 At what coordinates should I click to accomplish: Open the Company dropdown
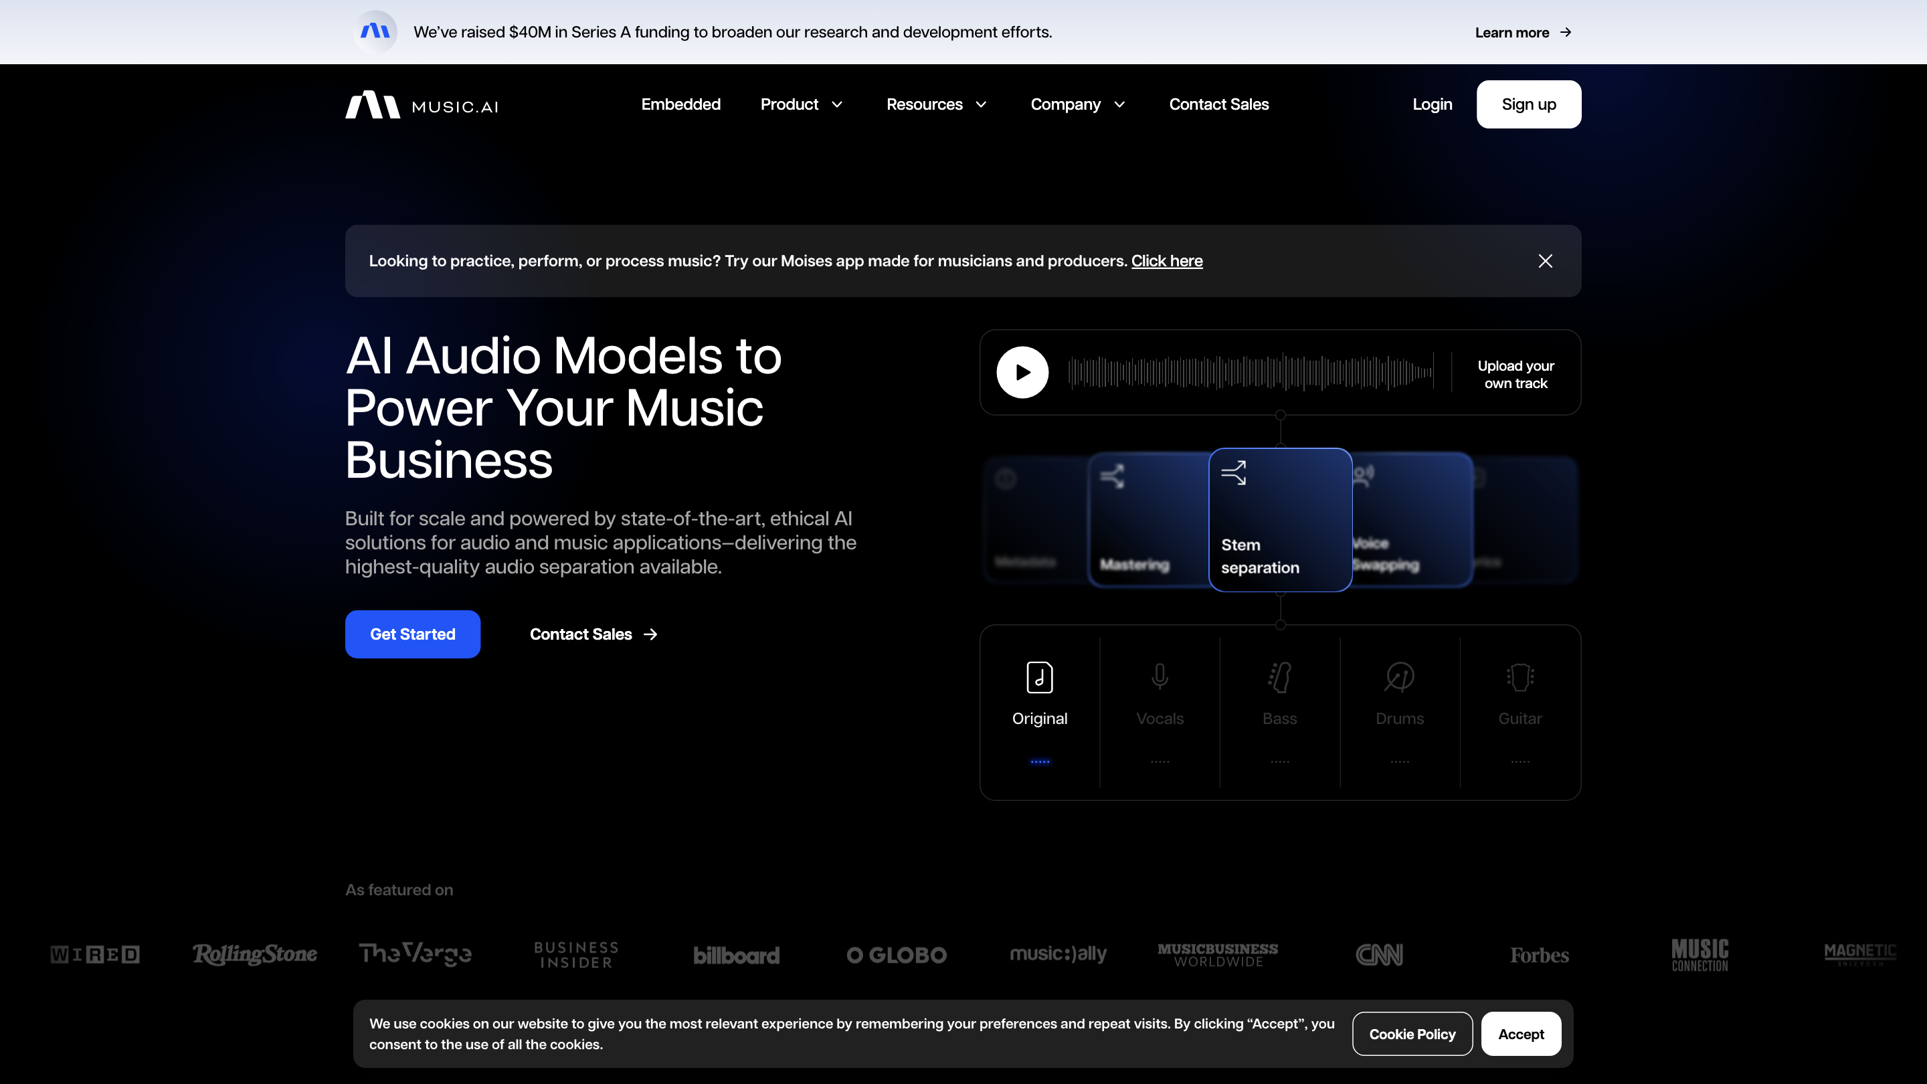[1077, 104]
